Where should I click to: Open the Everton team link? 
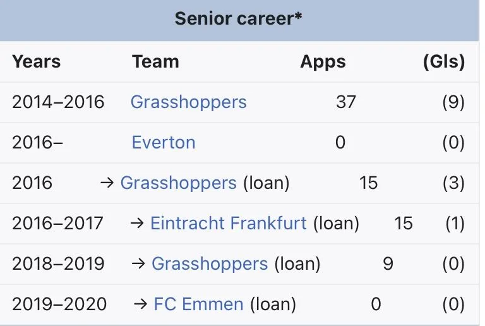[164, 143]
